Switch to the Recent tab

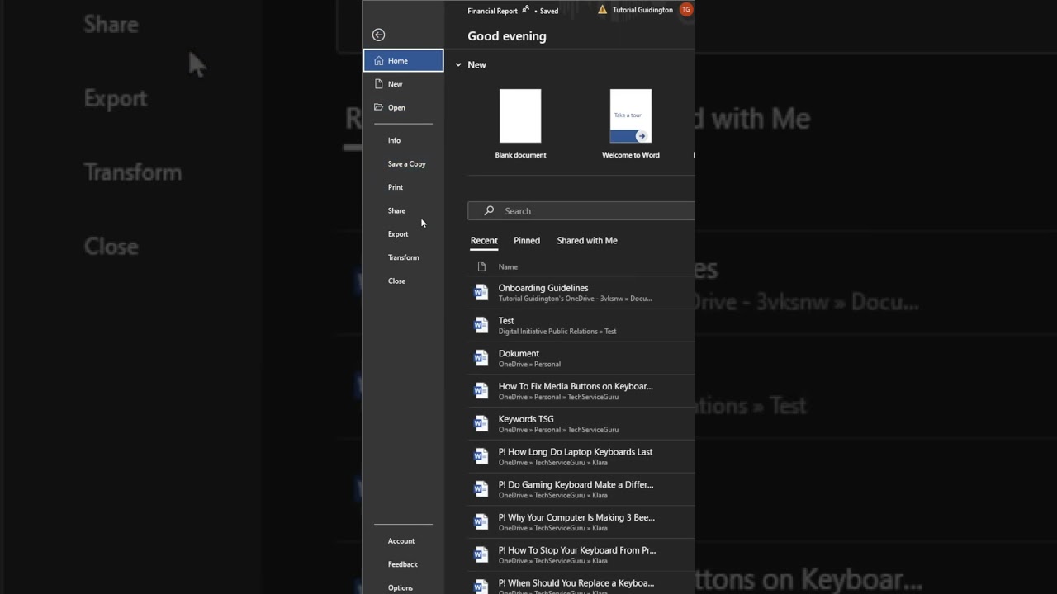484,241
